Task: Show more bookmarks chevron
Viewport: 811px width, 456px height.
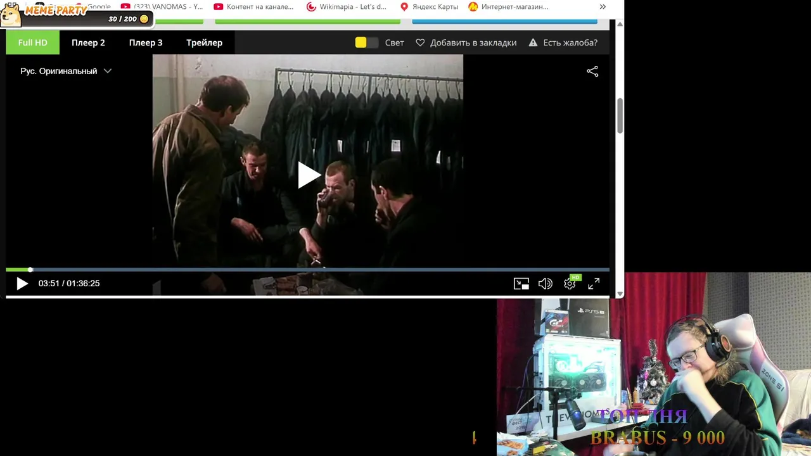Action: tap(603, 6)
